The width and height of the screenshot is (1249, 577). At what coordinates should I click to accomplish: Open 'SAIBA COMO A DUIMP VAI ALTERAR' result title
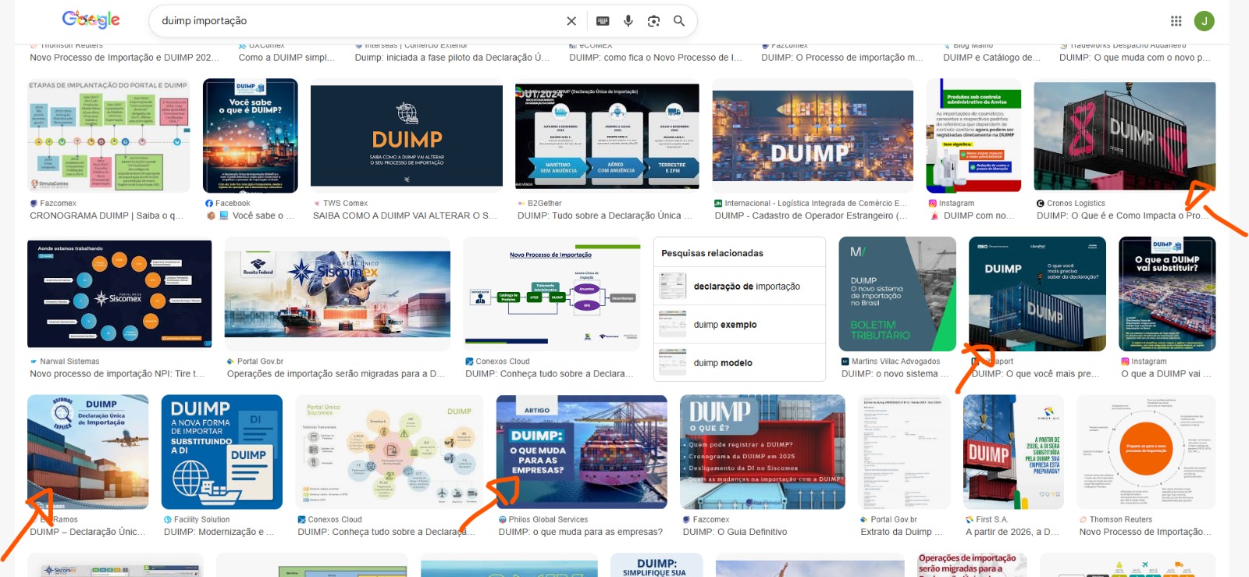coord(405,215)
